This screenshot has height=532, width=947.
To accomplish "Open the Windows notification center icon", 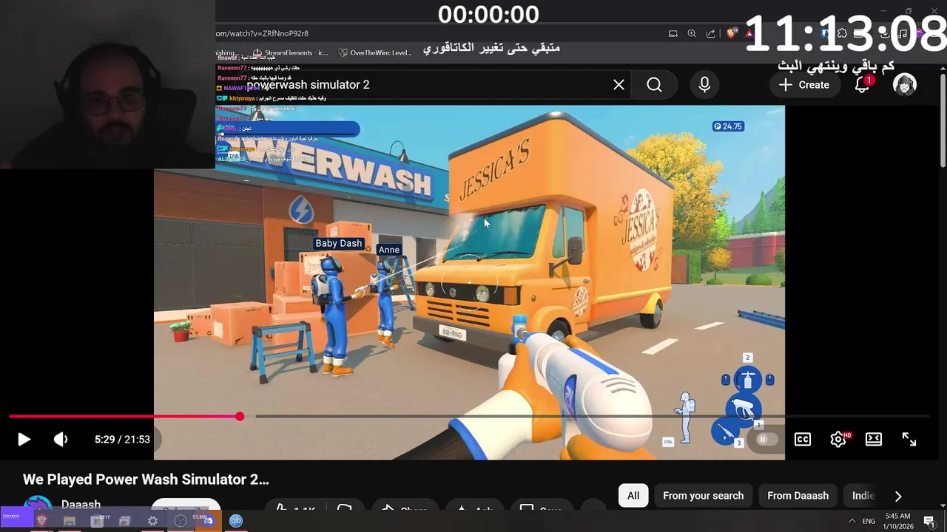I will tap(929, 521).
